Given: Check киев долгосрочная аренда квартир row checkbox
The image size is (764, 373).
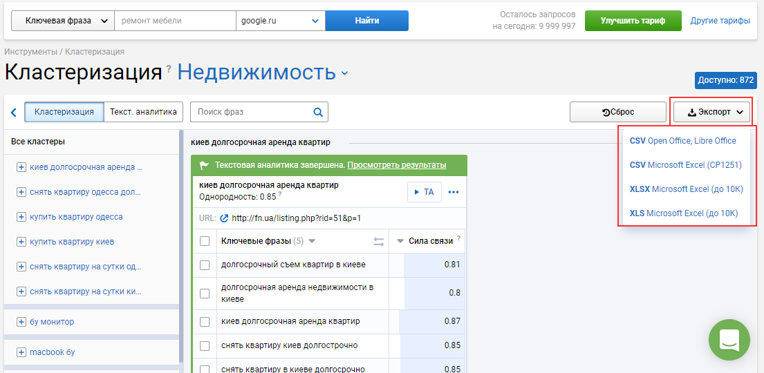Looking at the screenshot, I should coord(205,321).
